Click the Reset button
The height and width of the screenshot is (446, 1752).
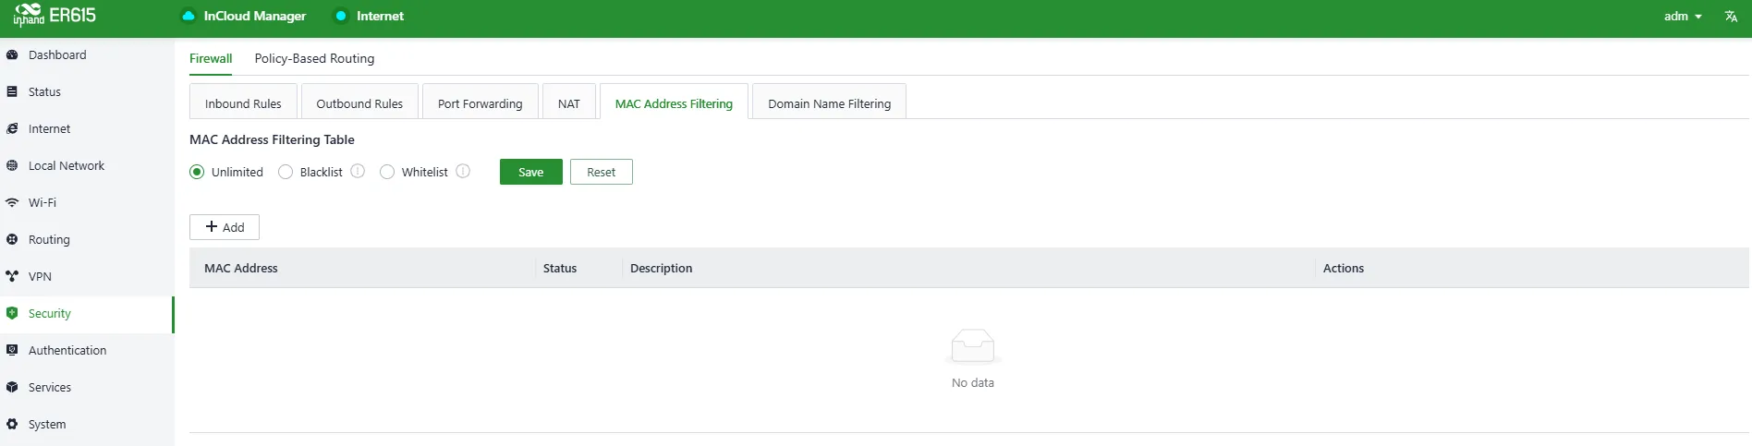(602, 173)
